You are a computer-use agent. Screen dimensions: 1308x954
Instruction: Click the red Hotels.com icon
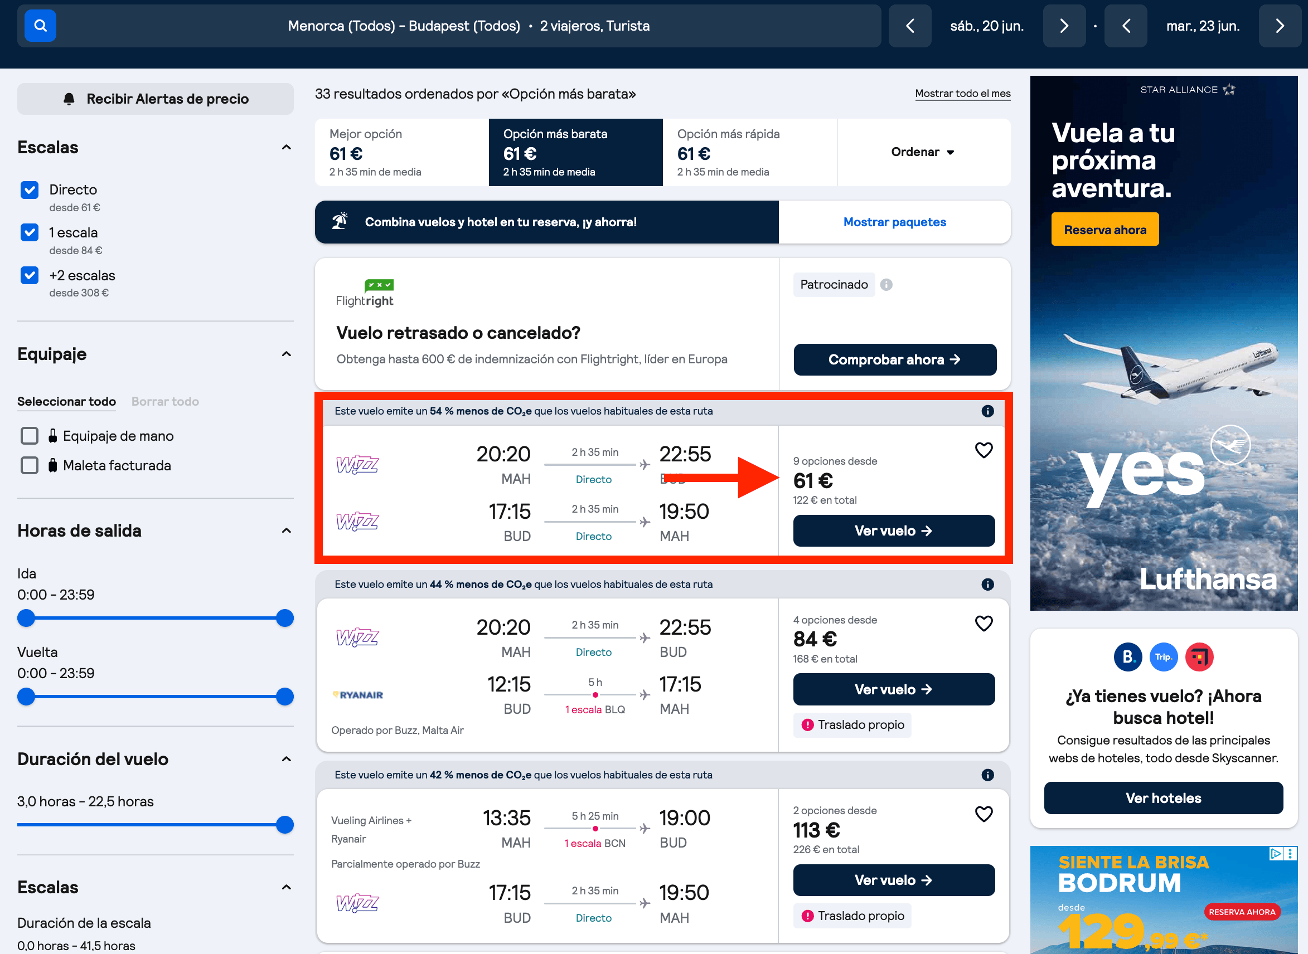tap(1199, 656)
